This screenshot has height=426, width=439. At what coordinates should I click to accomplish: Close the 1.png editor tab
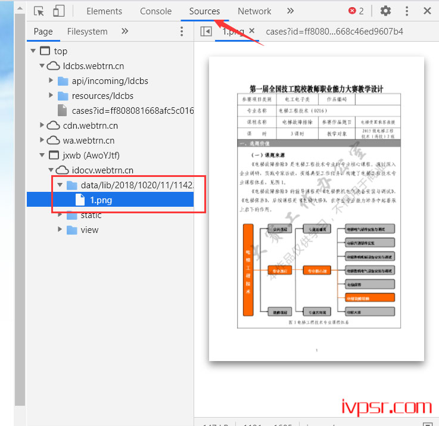click(252, 30)
